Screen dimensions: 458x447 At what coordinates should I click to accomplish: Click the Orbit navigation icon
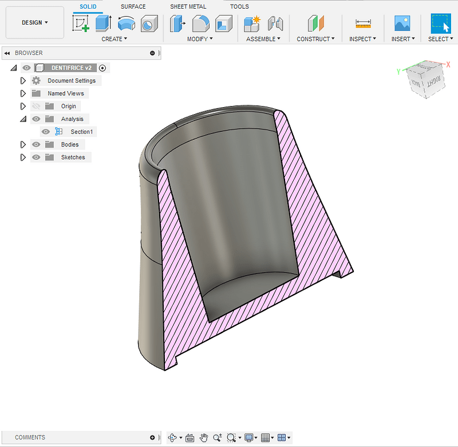[x=173, y=438]
